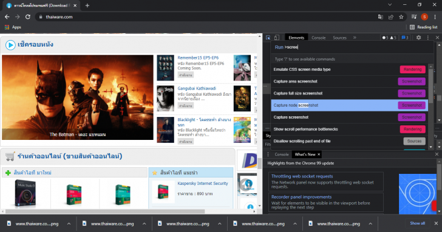Select Disallow scrolling past end of file

click(350, 141)
